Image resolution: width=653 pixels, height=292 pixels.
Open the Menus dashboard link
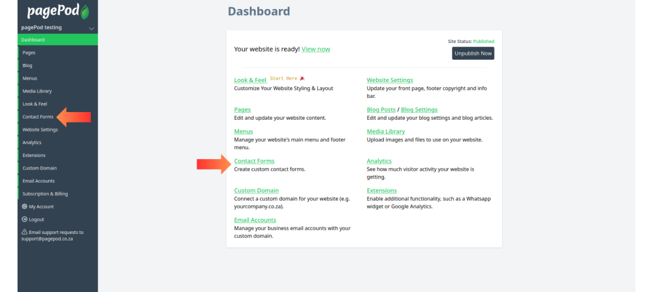(244, 132)
